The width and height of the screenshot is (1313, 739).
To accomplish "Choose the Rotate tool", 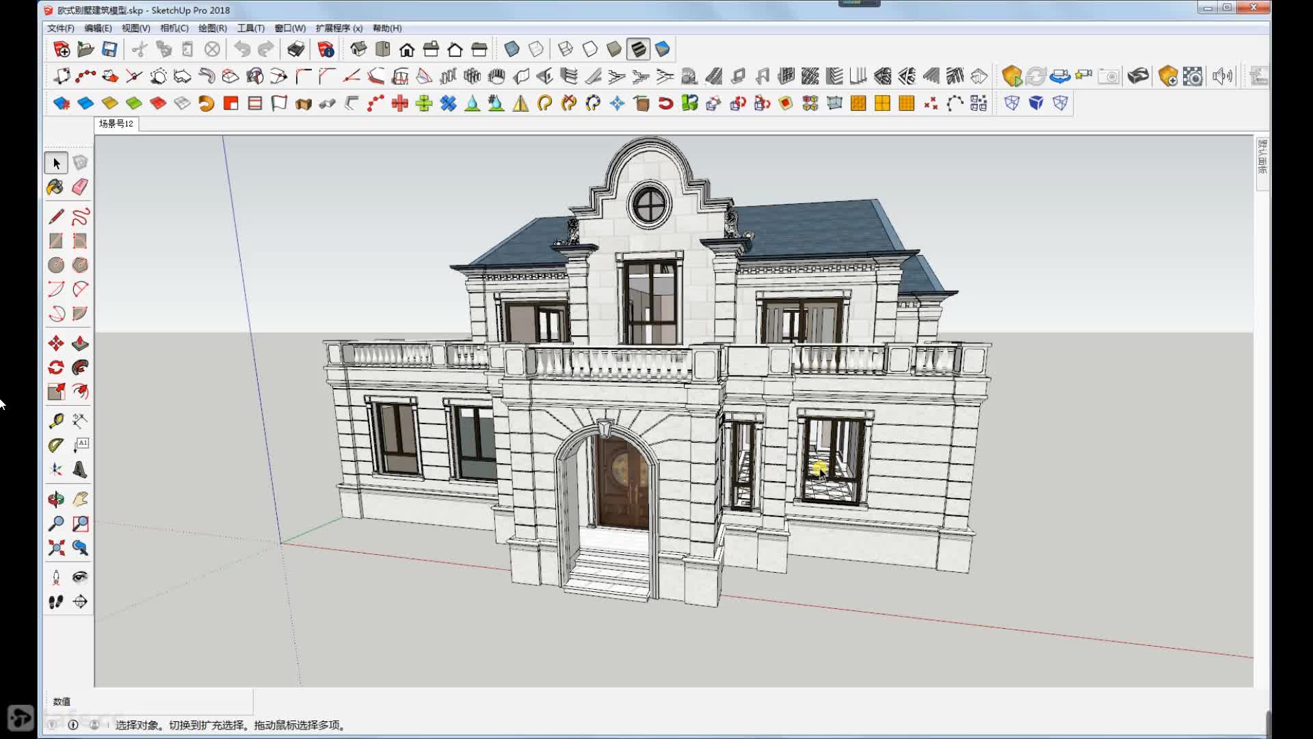I will [x=56, y=367].
